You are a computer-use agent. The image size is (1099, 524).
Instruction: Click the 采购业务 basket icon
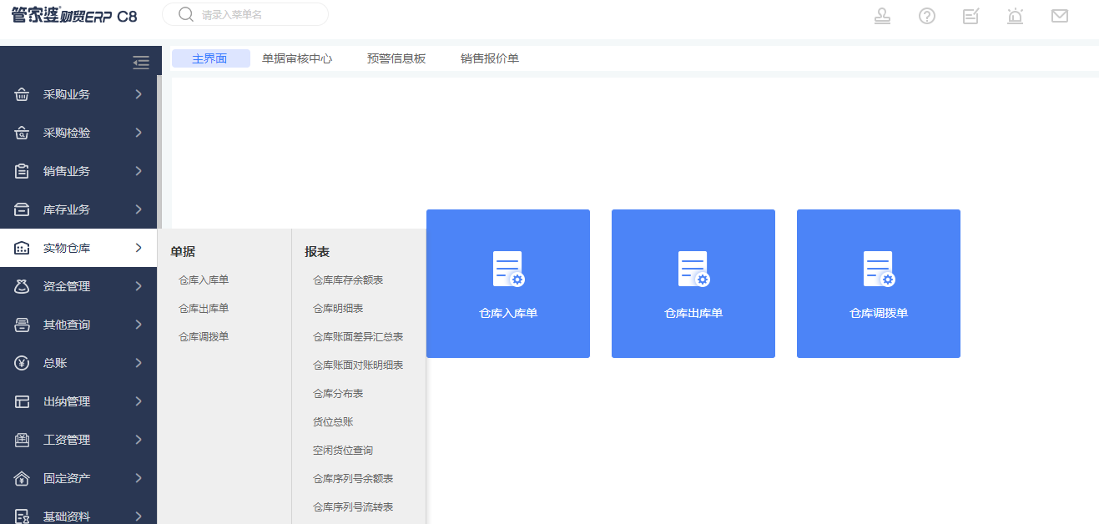tap(23, 94)
